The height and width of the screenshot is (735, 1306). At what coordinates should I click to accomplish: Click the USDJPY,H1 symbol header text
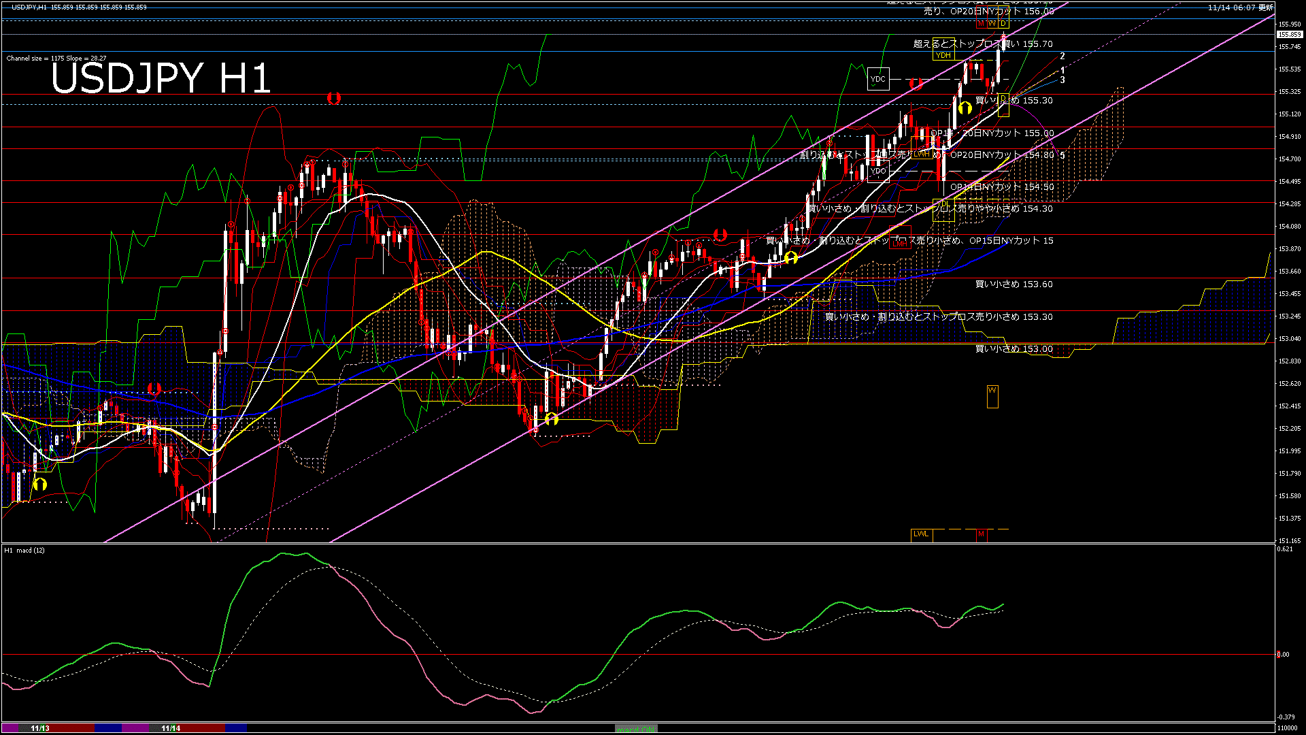pyautogui.click(x=29, y=7)
